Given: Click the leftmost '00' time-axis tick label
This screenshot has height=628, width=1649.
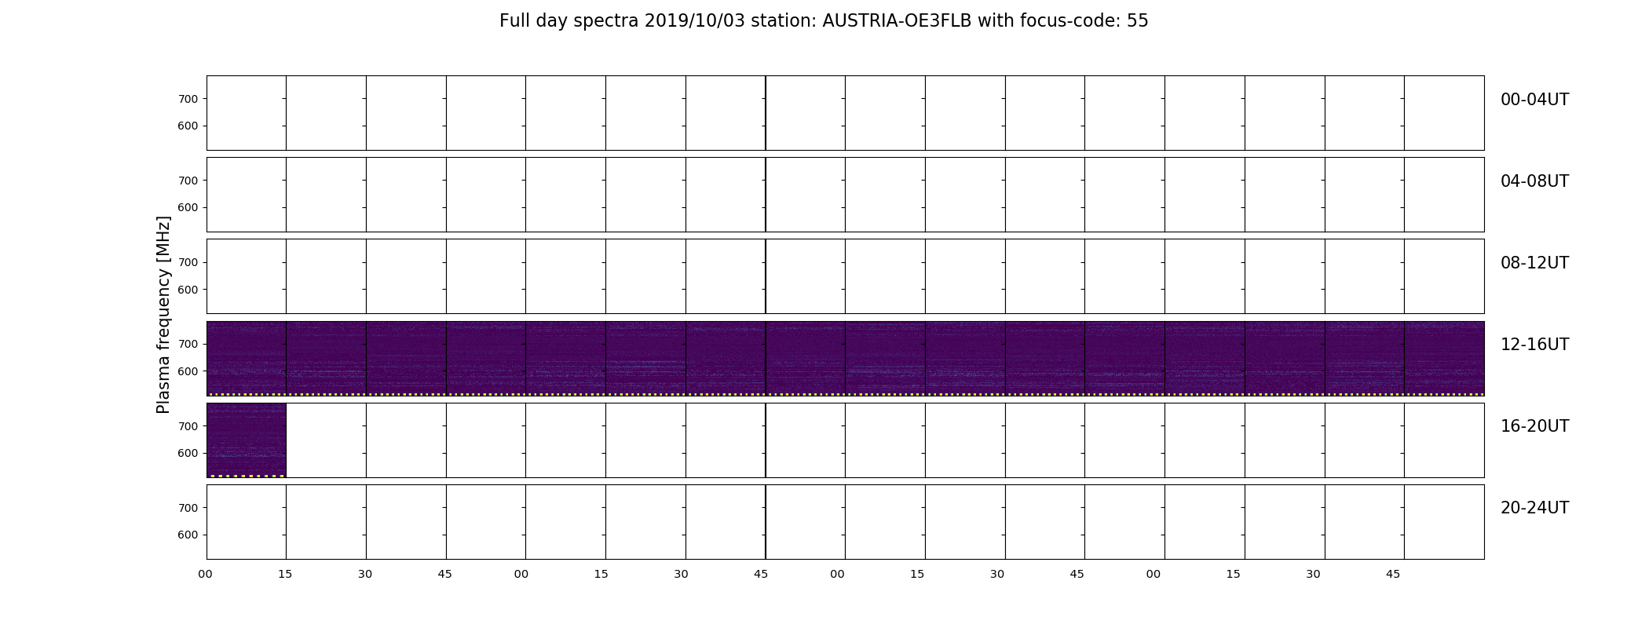Looking at the screenshot, I should coord(206,574).
